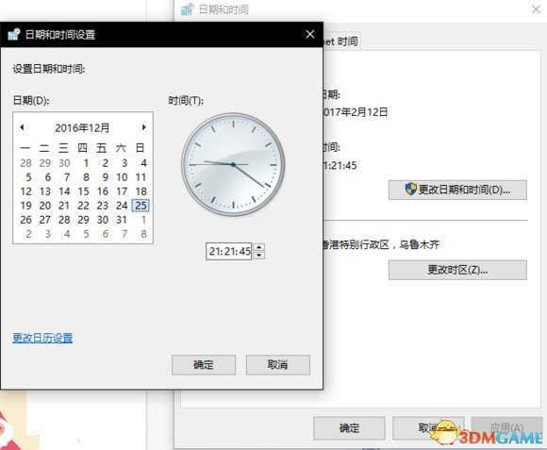Select December 22 in the calendar
547x450 pixels.
click(x=83, y=206)
